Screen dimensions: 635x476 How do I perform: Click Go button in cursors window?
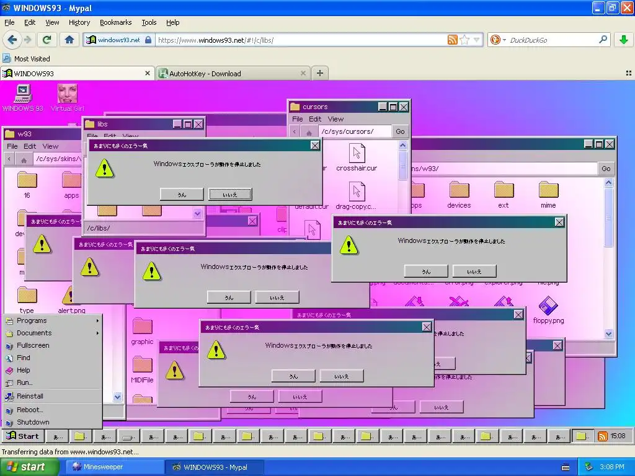[x=400, y=131]
